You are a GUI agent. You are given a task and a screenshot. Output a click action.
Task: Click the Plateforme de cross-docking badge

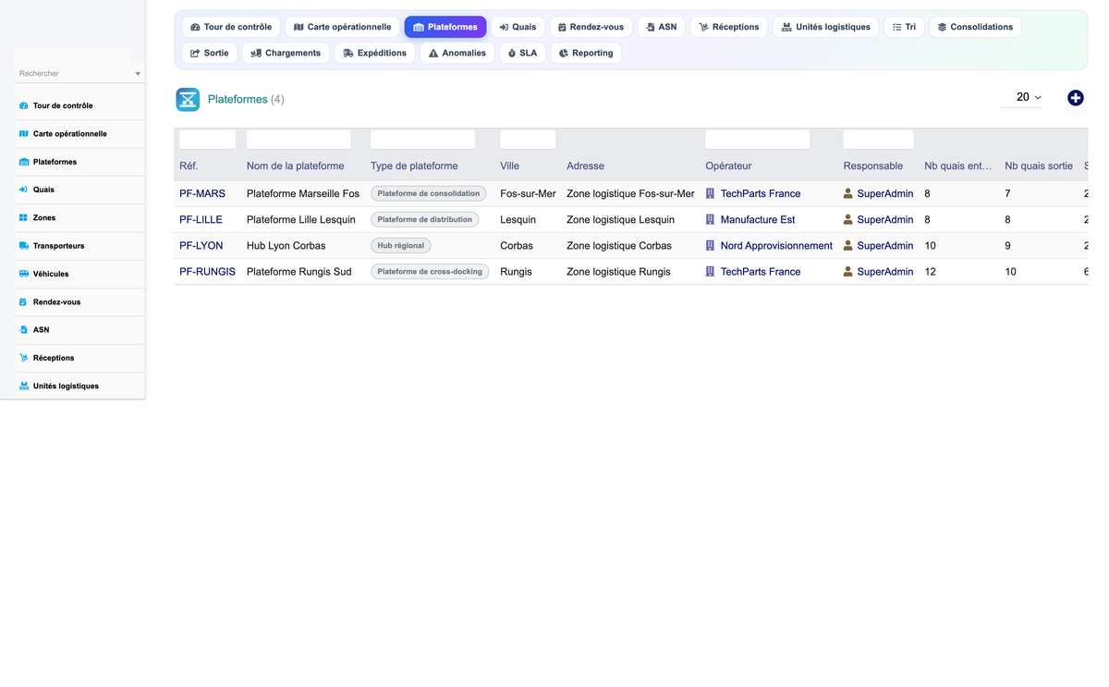(431, 272)
